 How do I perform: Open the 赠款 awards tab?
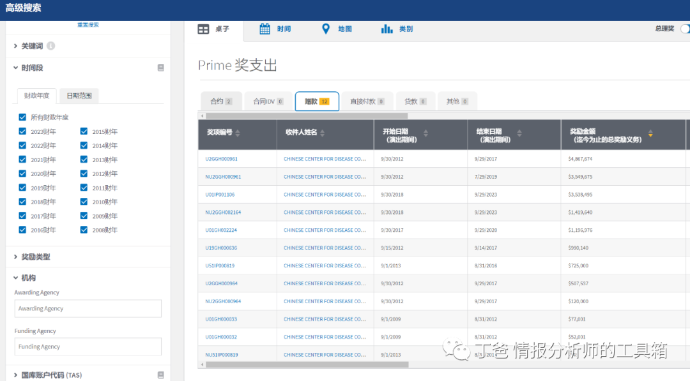point(317,101)
